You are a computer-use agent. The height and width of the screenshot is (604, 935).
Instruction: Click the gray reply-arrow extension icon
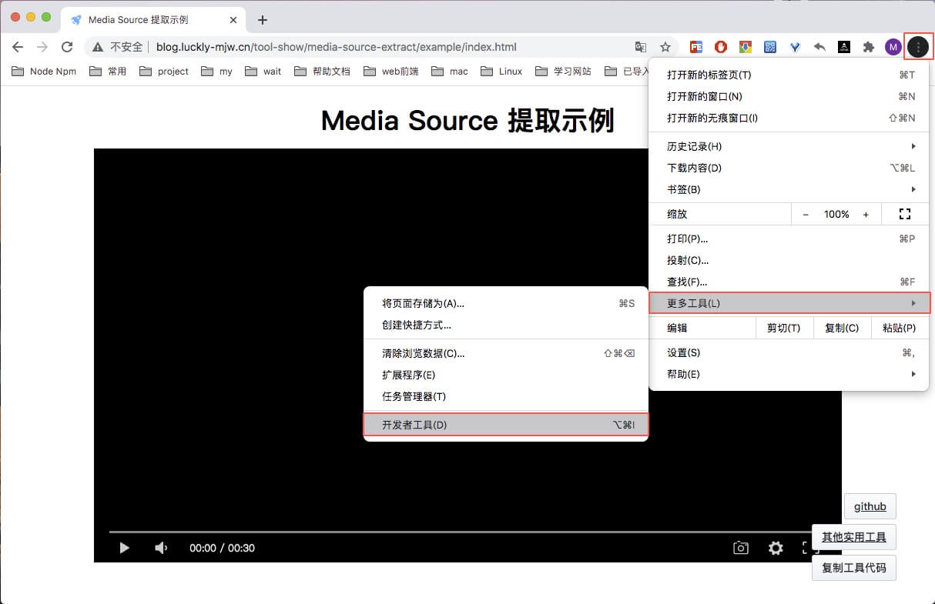(x=819, y=47)
